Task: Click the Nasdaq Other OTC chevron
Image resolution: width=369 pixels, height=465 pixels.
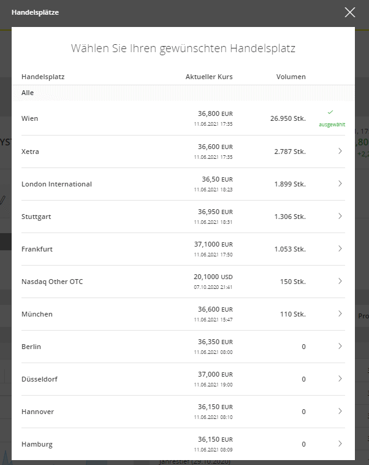Action: tap(340, 281)
